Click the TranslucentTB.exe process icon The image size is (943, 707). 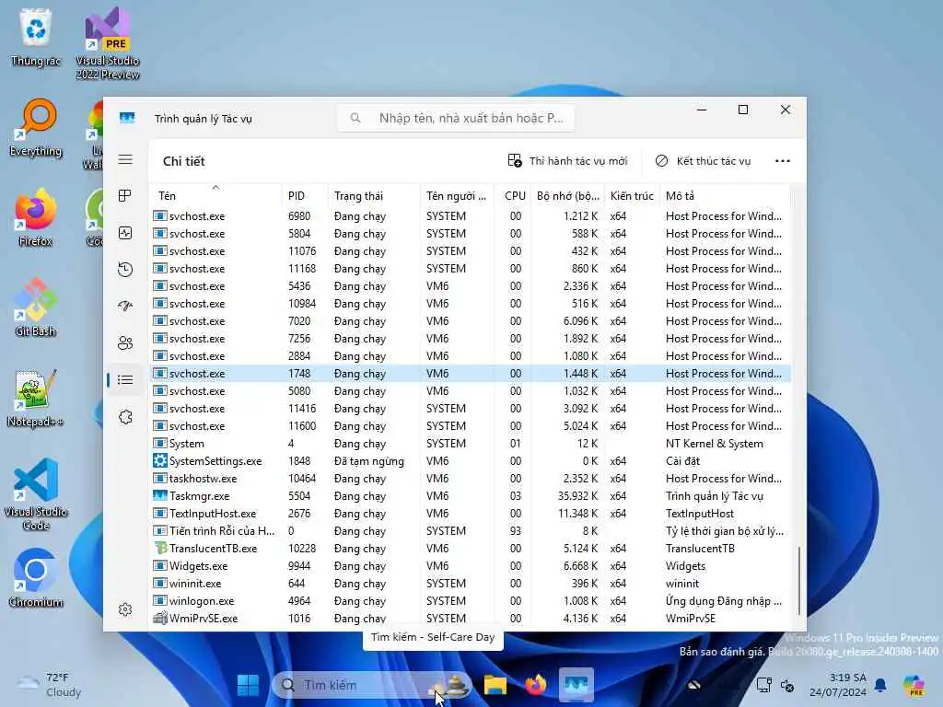pyautogui.click(x=160, y=549)
